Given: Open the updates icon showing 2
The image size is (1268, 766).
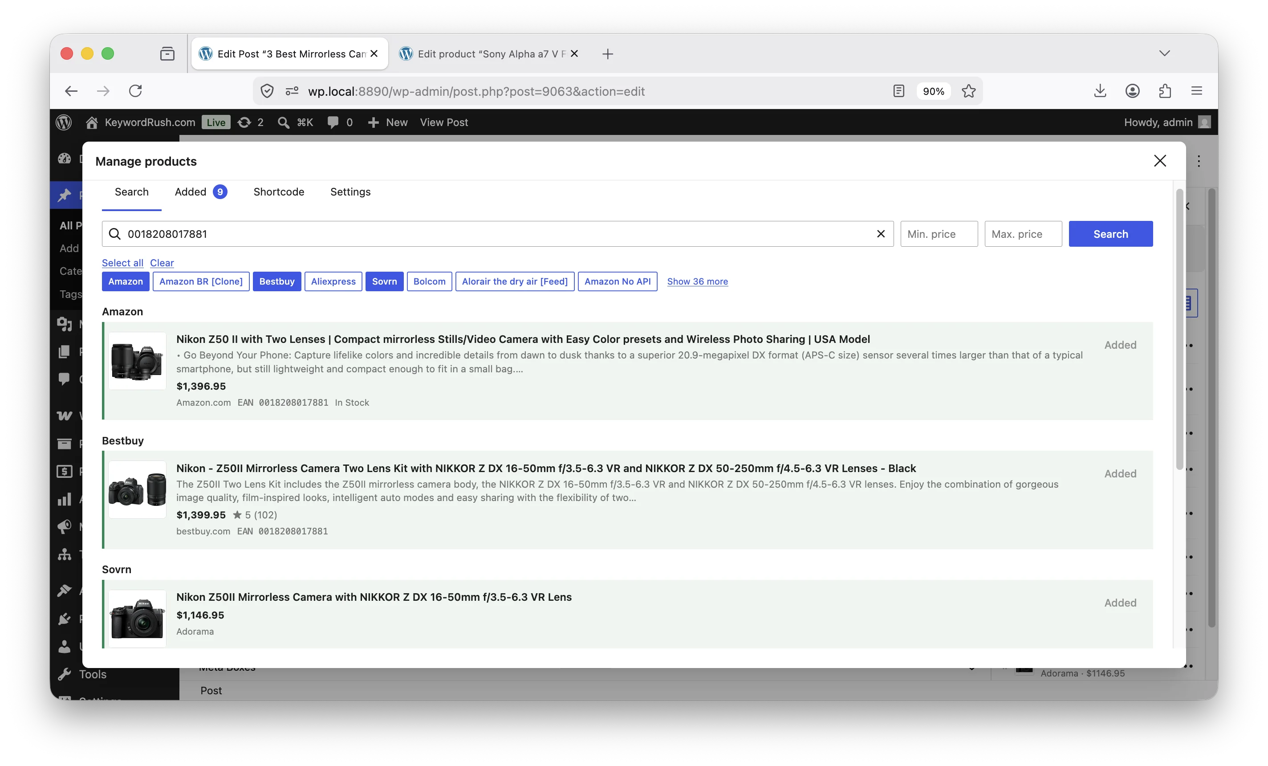Looking at the screenshot, I should pos(251,122).
